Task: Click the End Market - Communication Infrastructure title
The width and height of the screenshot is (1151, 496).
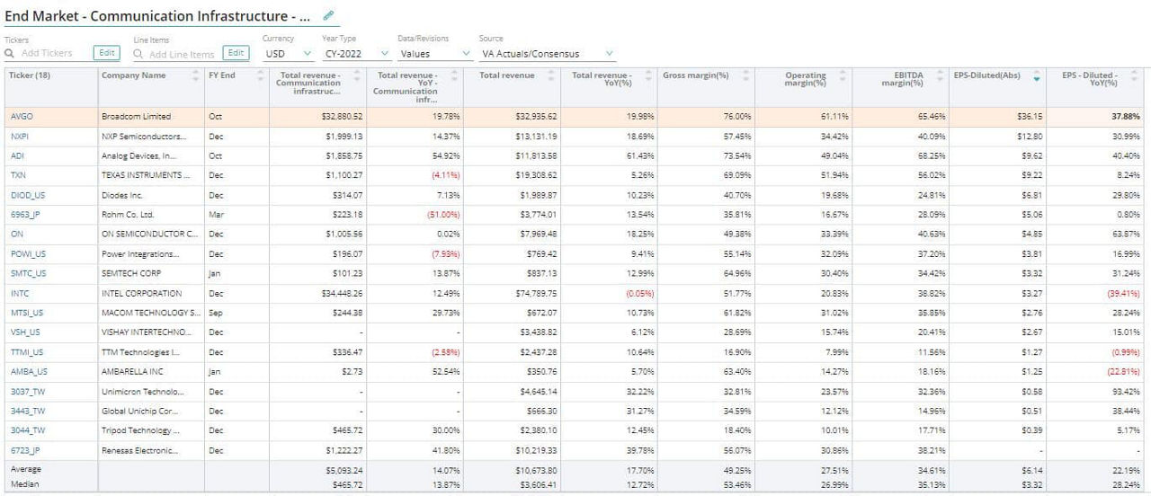Action: (x=158, y=15)
